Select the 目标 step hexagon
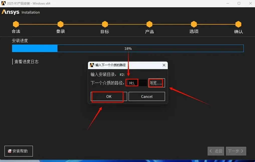The height and width of the screenshot is (162, 255). (x=105, y=24)
